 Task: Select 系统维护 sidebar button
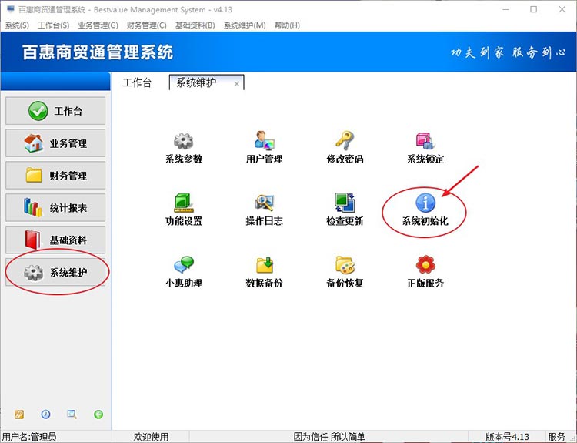point(55,272)
